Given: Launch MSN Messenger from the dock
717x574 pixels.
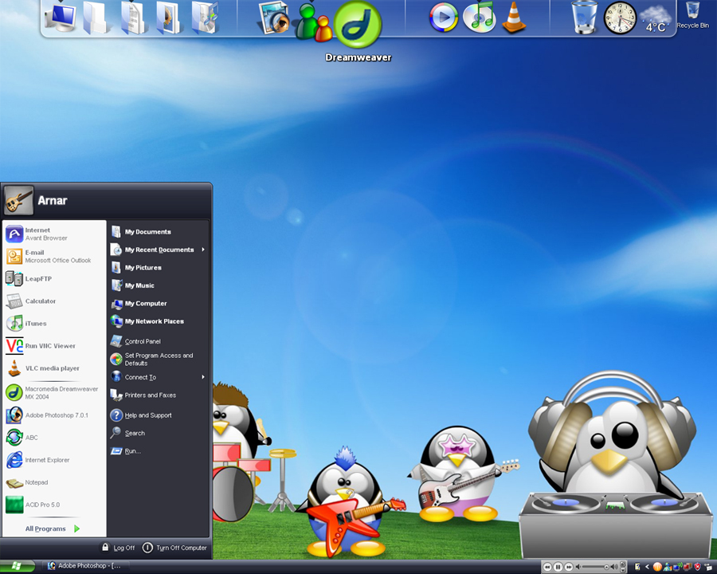Looking at the screenshot, I should [312, 22].
